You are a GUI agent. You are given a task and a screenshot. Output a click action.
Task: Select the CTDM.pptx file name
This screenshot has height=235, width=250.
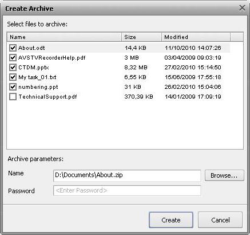(34, 68)
